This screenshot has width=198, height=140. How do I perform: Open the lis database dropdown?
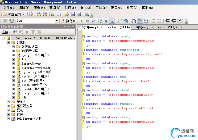[57, 21]
